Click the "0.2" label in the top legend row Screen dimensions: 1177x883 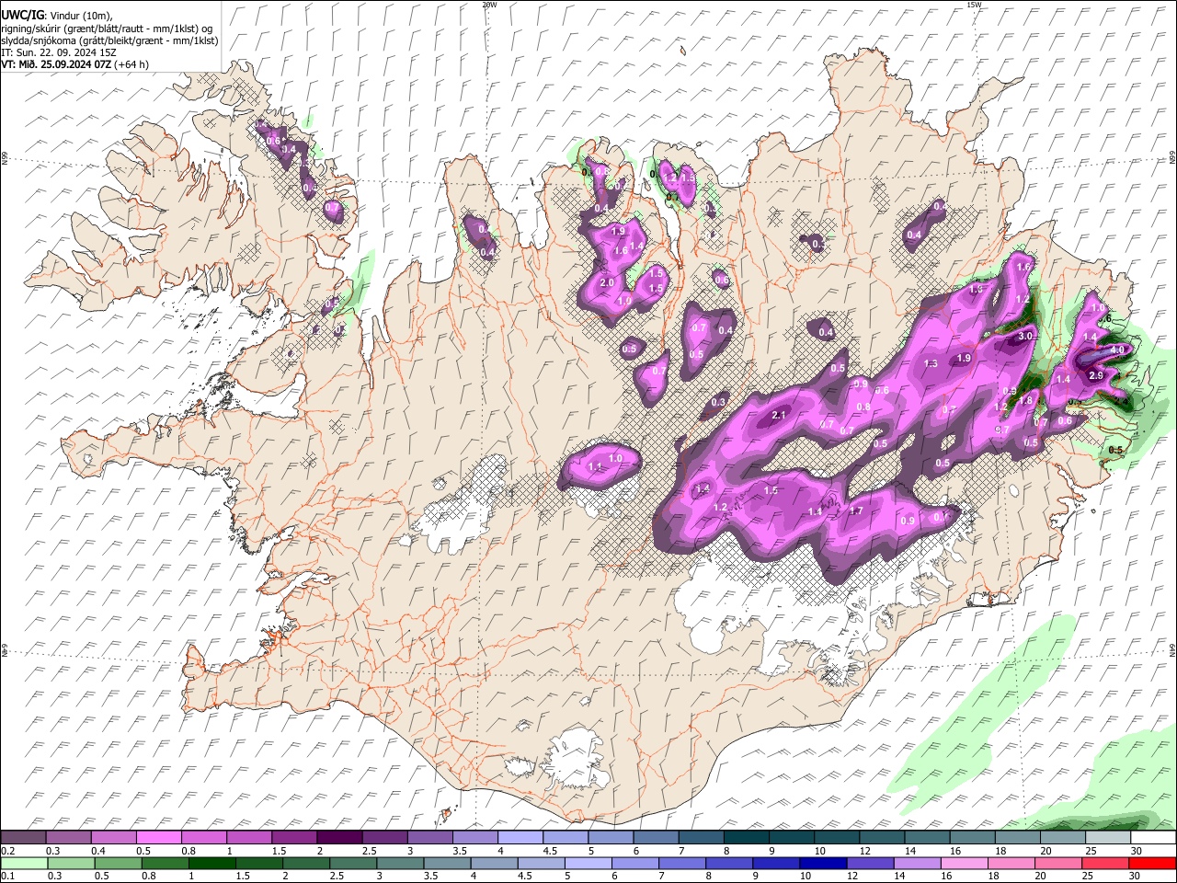pyautogui.click(x=8, y=851)
